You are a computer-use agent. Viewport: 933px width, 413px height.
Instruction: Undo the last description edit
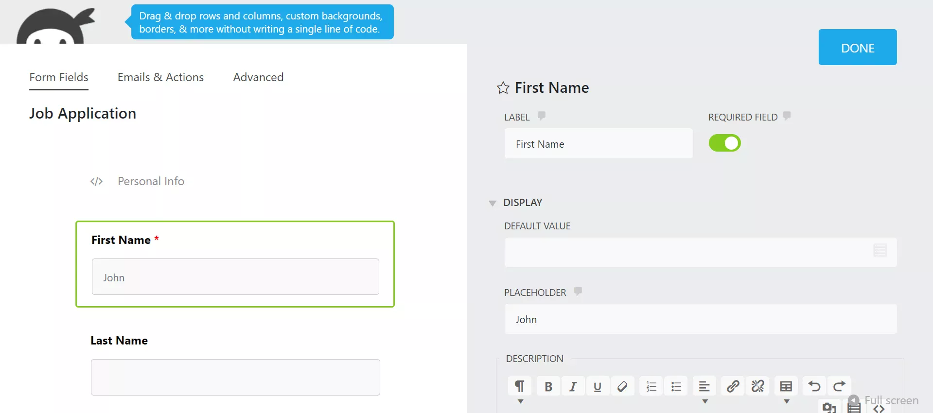[814, 386]
